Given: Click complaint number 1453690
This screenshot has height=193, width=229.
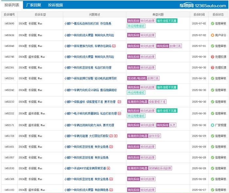Looking at the screenshot, I should coord(9,23).
